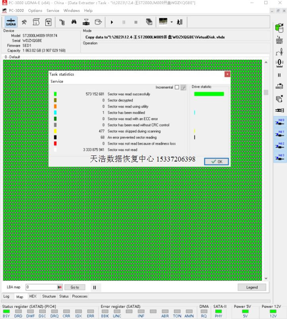This screenshot has width=287, height=319.
Task: Click the Legend button
Action: [252, 287]
